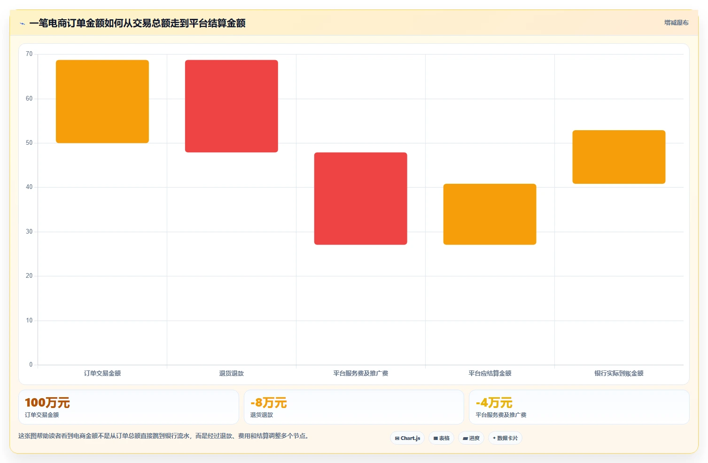This screenshot has height=463, width=708.
Task: Open the 100万元 订单交易金额 stat card
Action: 129,407
